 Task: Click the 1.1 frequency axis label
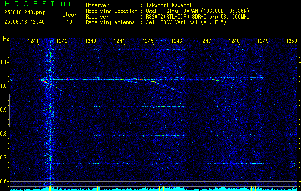click(4, 62)
